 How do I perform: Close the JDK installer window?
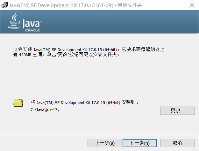(192, 5)
